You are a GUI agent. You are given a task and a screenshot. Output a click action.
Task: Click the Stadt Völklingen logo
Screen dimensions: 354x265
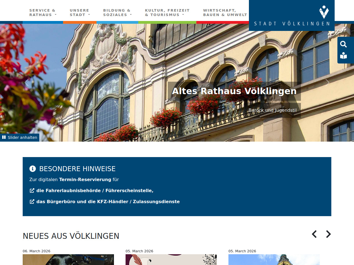pyautogui.click(x=292, y=15)
